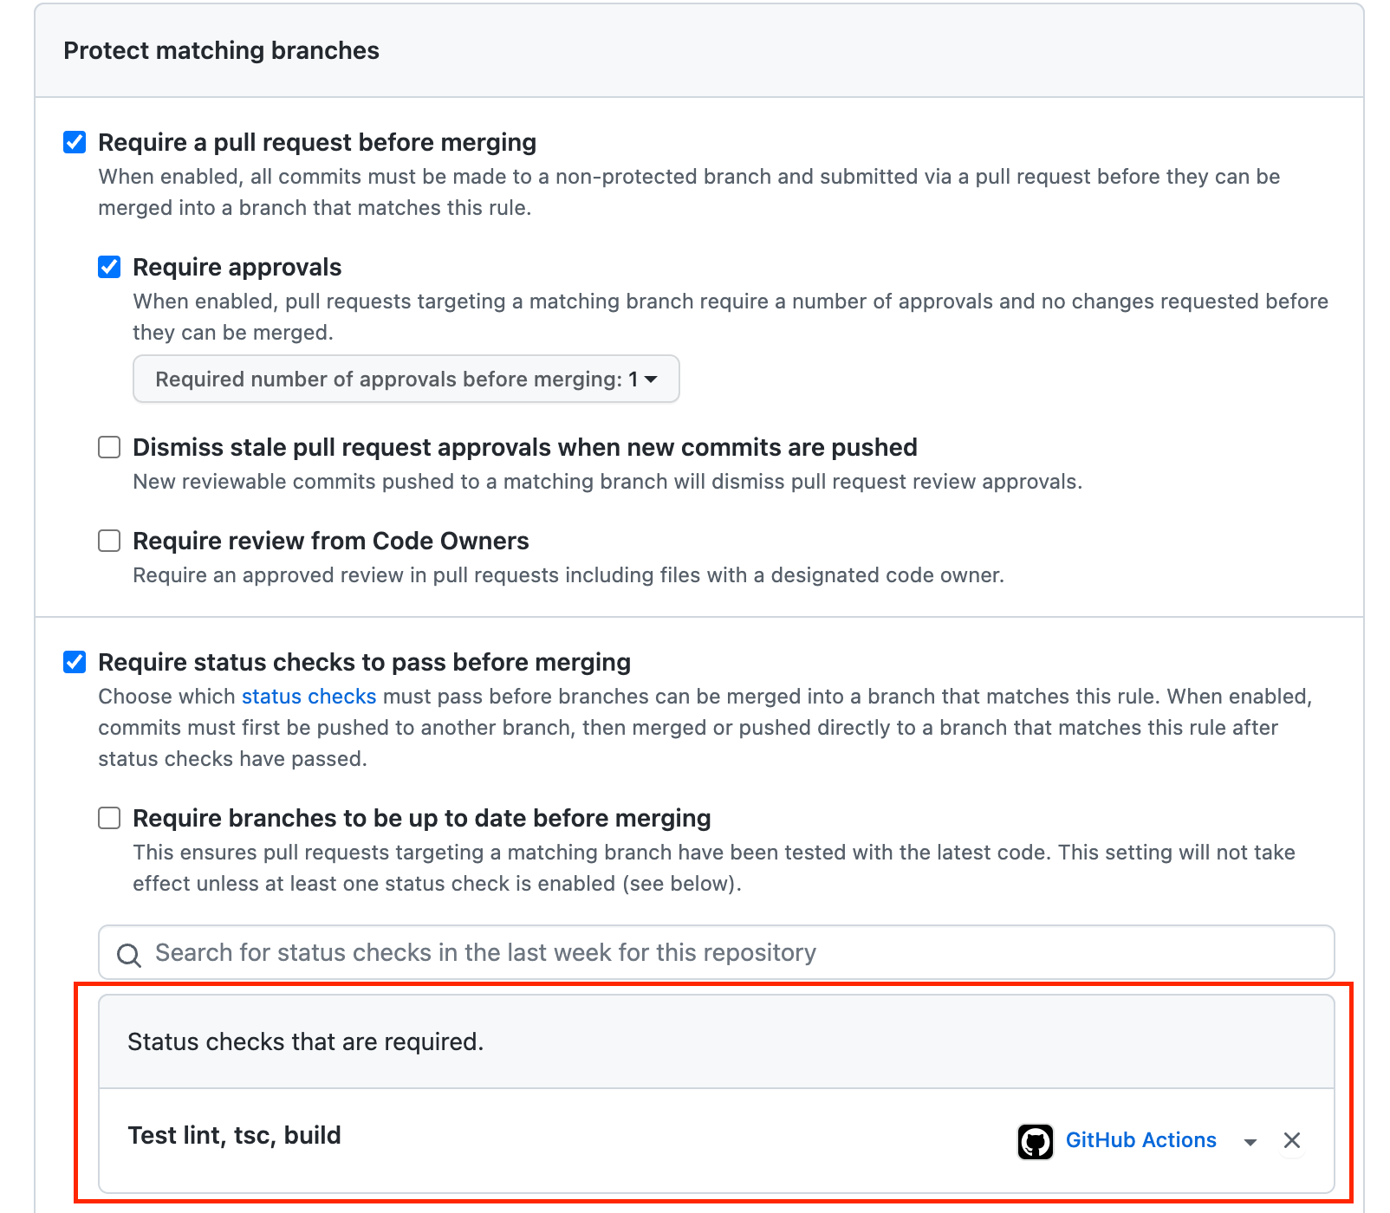Enable Dismiss stale pull request approvals
1390x1213 pixels.
(110, 447)
